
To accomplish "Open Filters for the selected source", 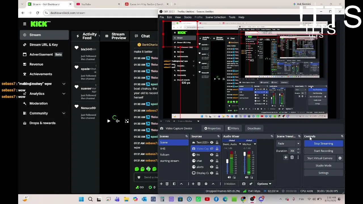I will [x=233, y=128].
